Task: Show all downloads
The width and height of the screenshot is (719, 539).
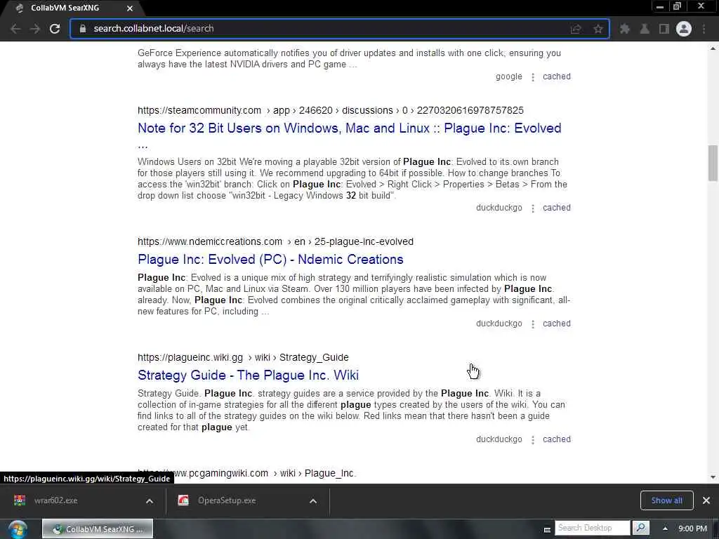Action: tap(667, 500)
